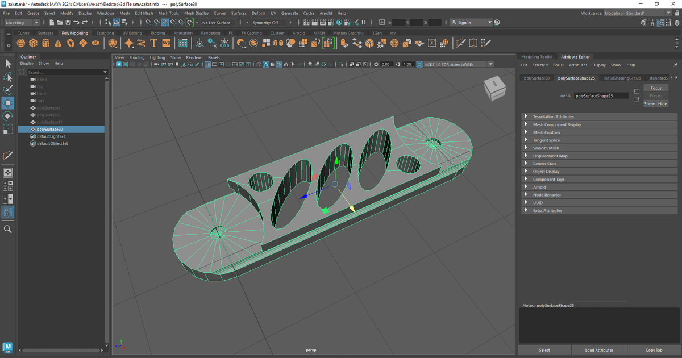Click the Undo arrow icon
682x358 pixels.
point(76,23)
